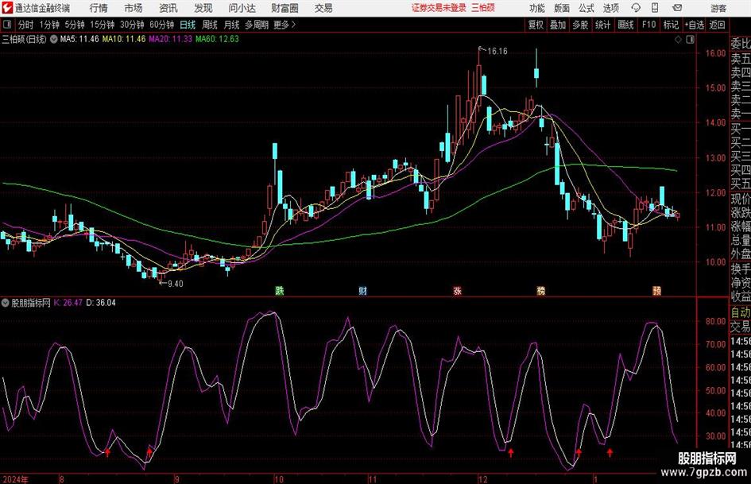Screen dimensions: 751x484
Task: Click the D: 36.04 indicator value
Action: 101,303
